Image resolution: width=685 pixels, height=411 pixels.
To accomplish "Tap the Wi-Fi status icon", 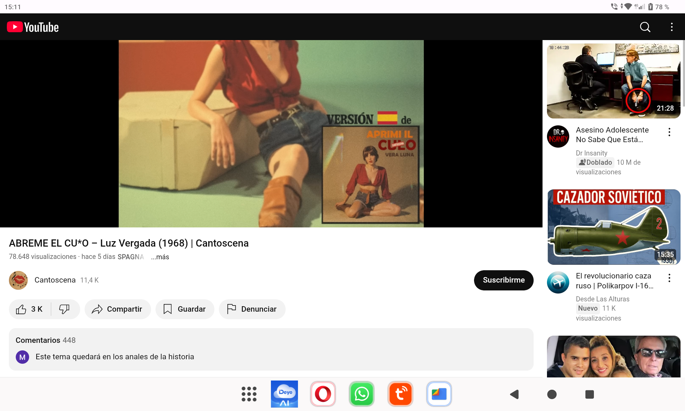I will [628, 7].
